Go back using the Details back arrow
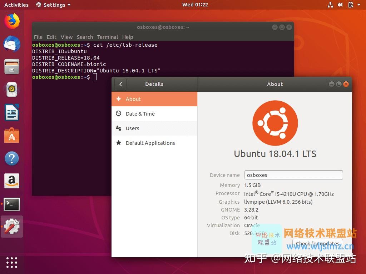Viewport: 366px width, 274px height. (x=120, y=84)
